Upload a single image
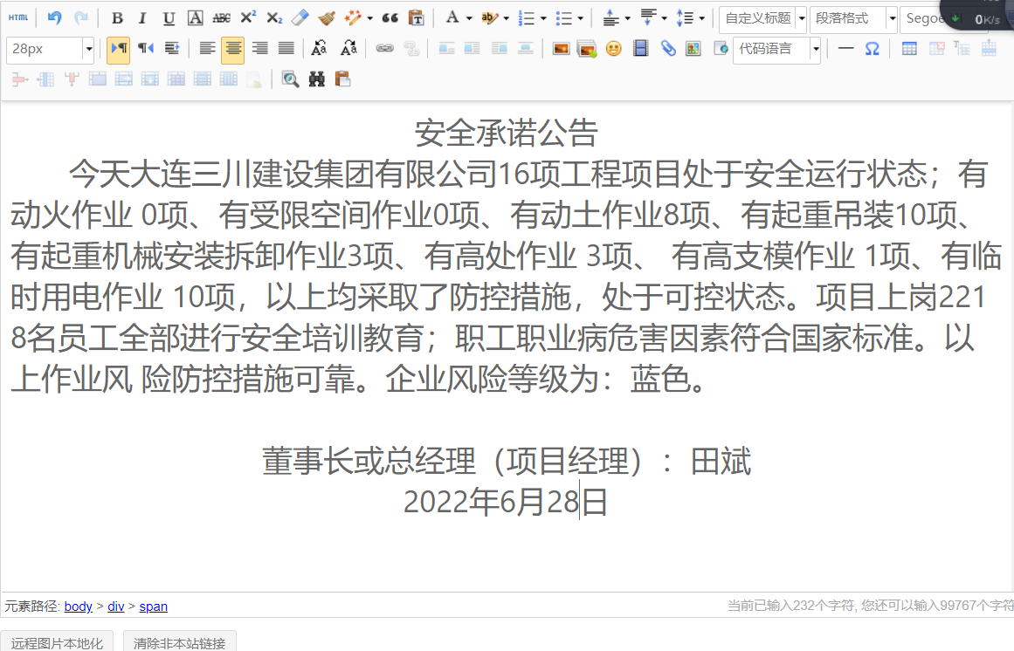 pos(561,49)
